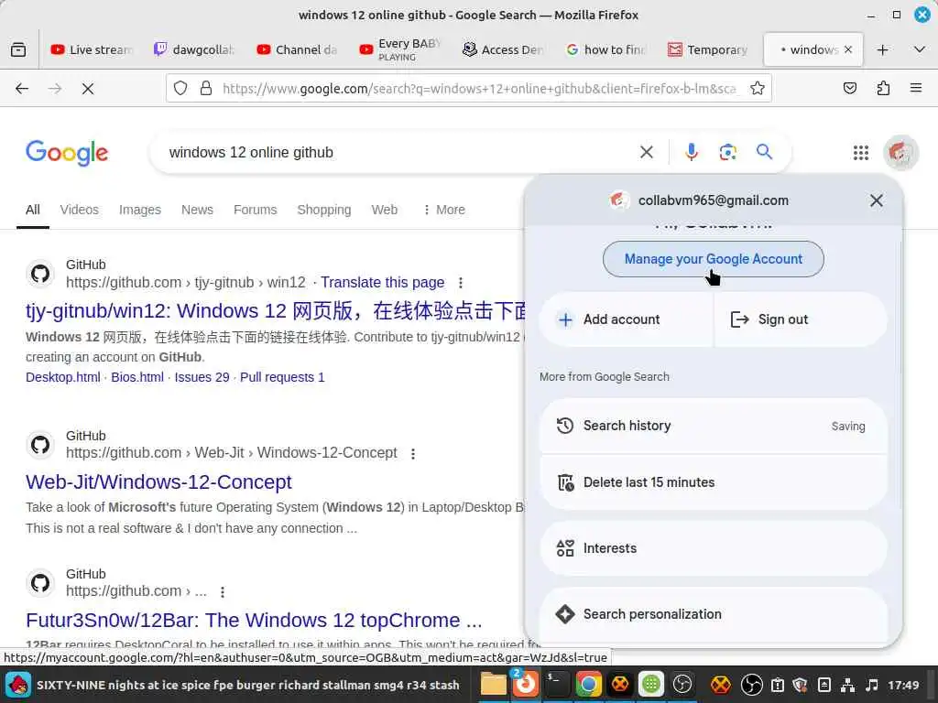
Task: Click Translate this page link
Action: [x=382, y=282]
